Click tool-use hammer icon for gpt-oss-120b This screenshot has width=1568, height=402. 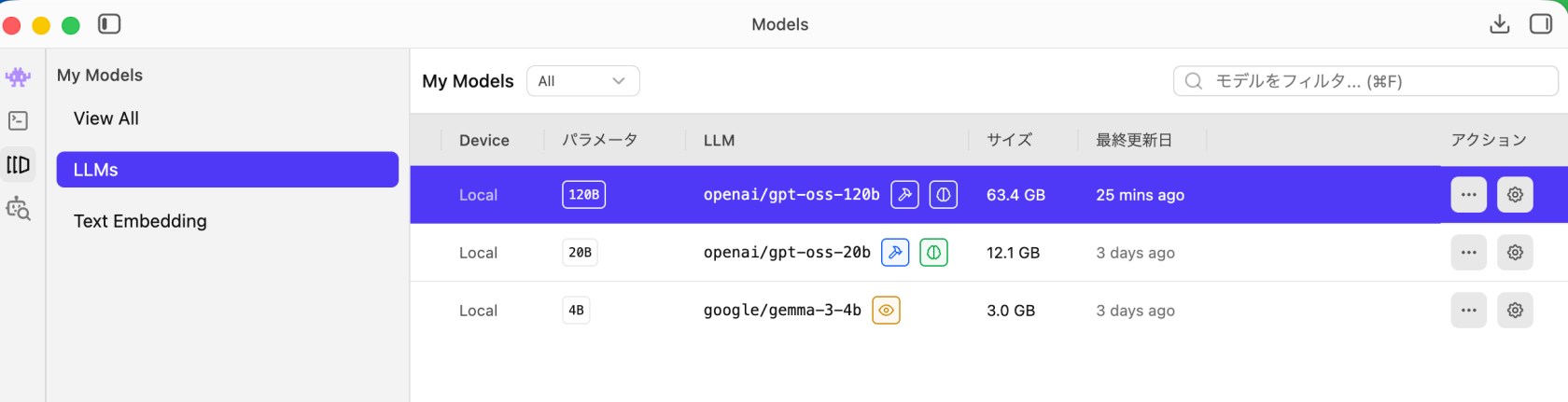(904, 195)
